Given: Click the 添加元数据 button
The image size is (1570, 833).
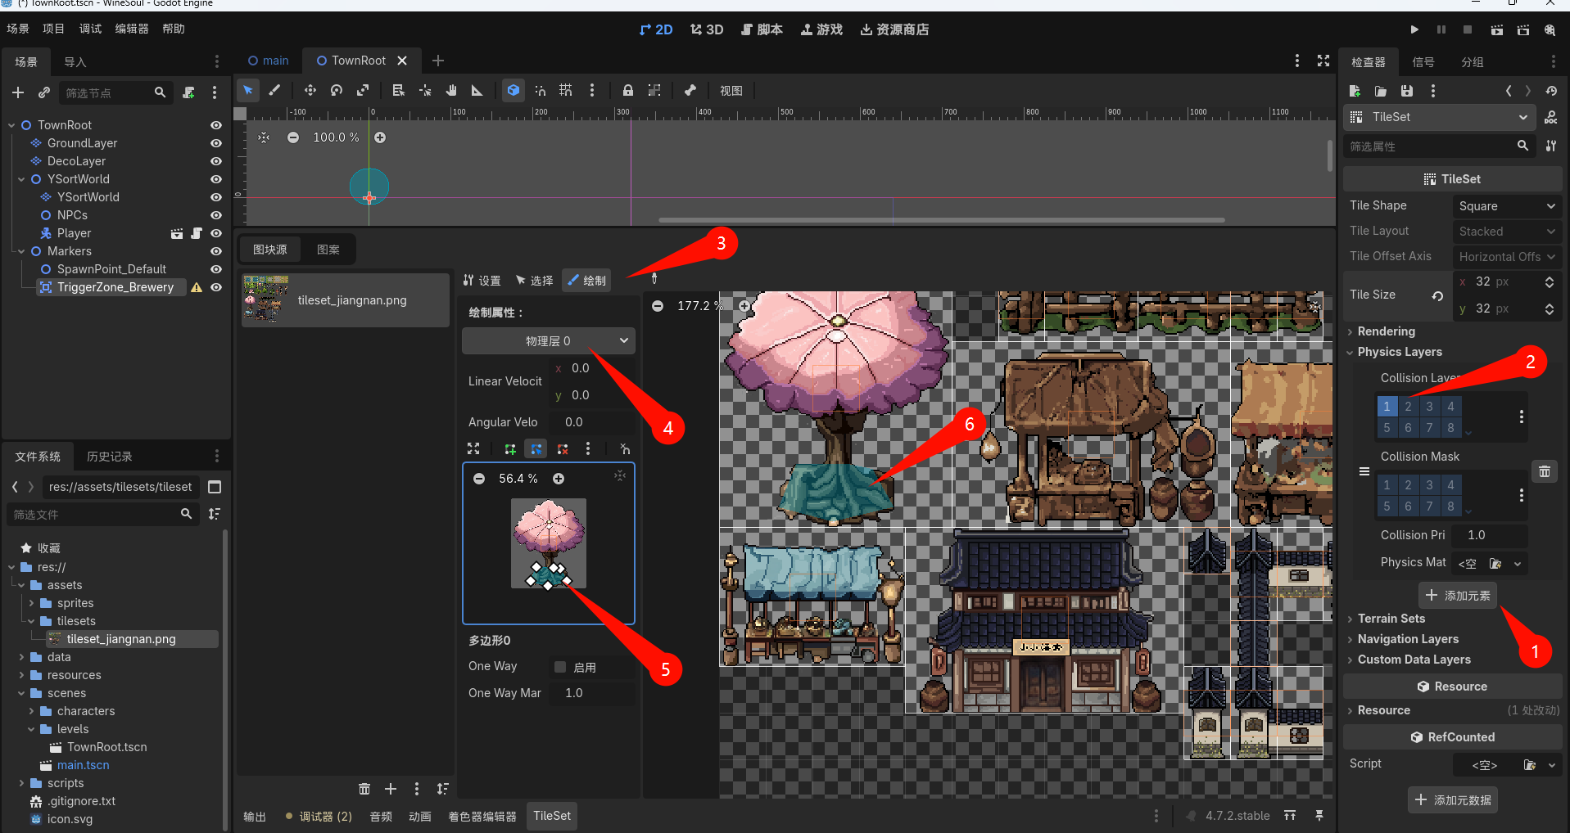Looking at the screenshot, I should (x=1453, y=800).
